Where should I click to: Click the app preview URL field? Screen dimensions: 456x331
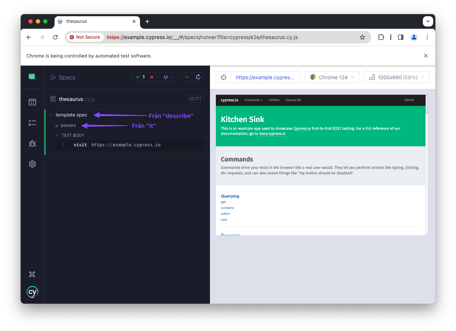tap(265, 77)
